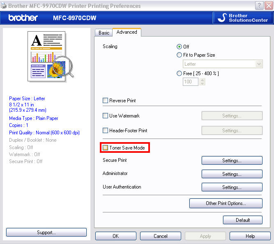274x244 pixels.
Task: Select the Fit to Paper Size radio button
Action: [179, 55]
